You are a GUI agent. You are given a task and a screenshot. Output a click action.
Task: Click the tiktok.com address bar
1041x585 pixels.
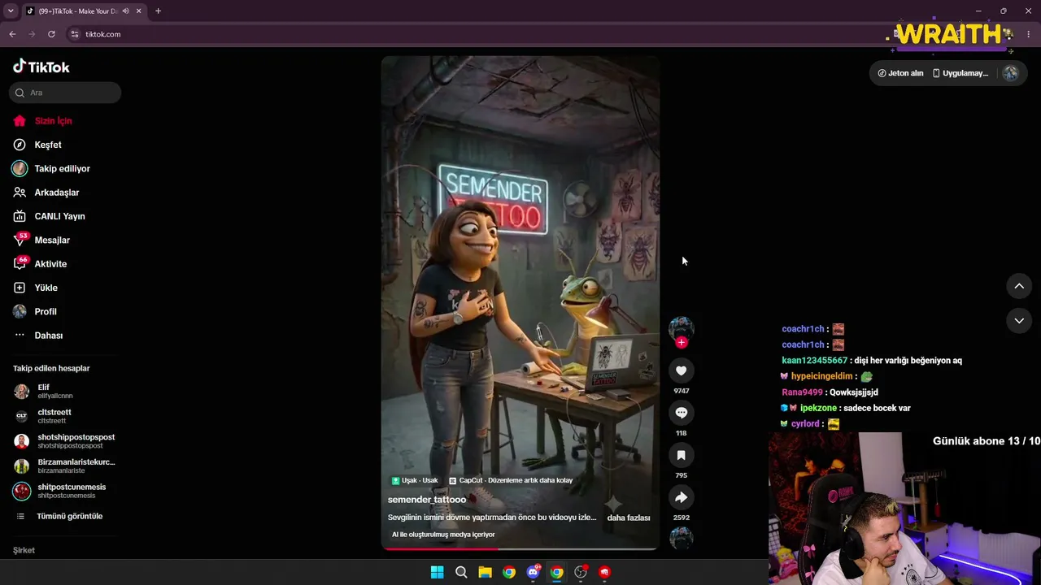pyautogui.click(x=472, y=34)
